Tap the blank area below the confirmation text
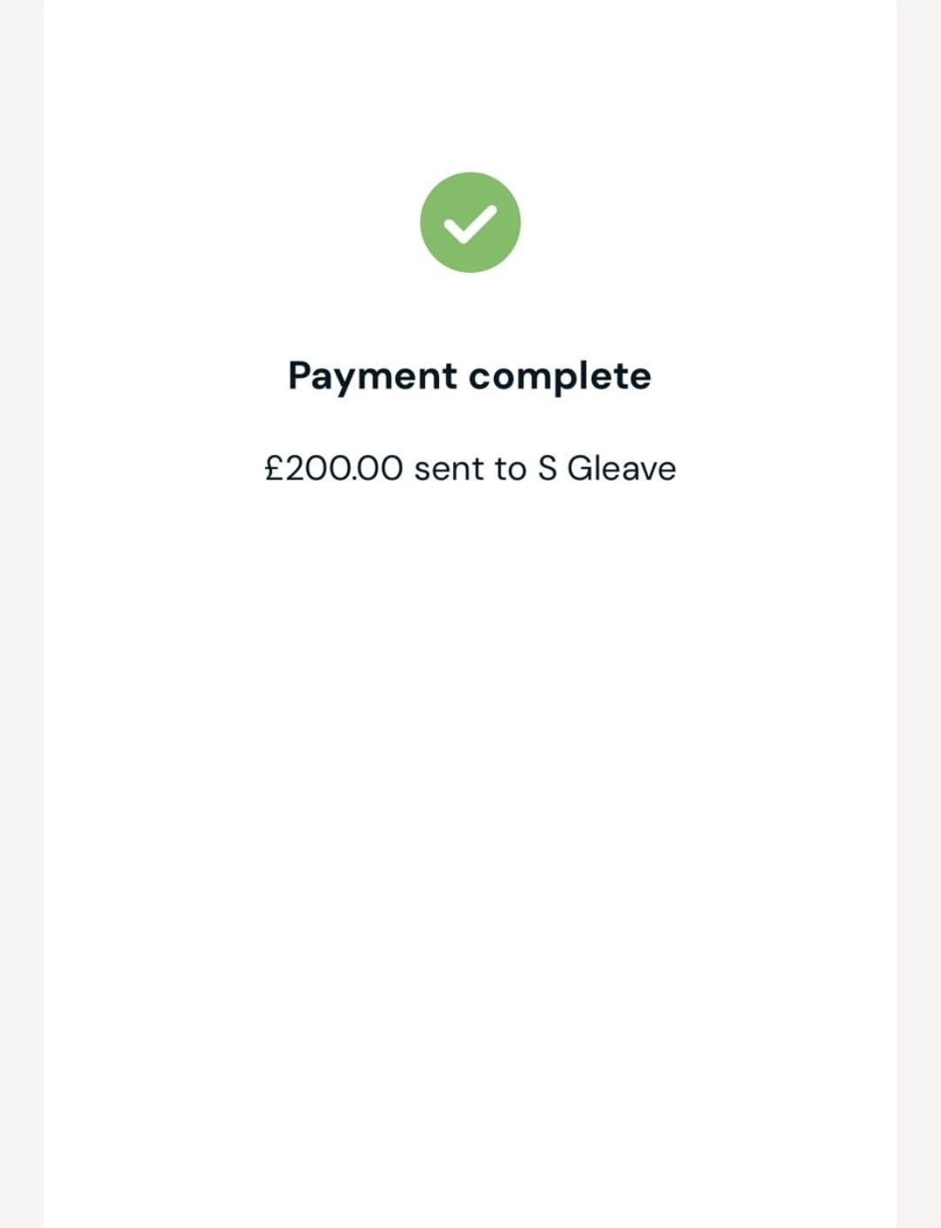The image size is (941, 1228). 470,784
